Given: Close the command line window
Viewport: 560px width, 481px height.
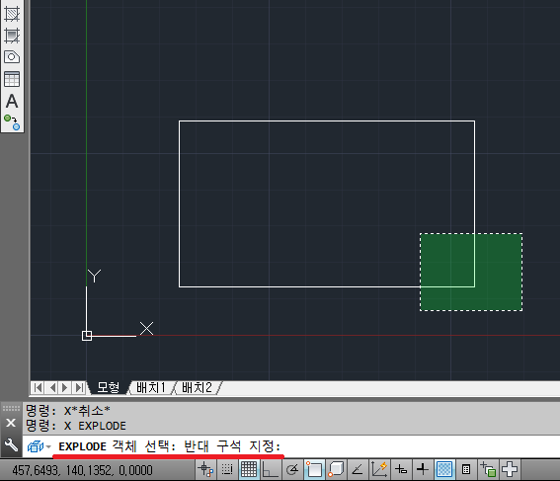Looking at the screenshot, I should tap(11, 423).
